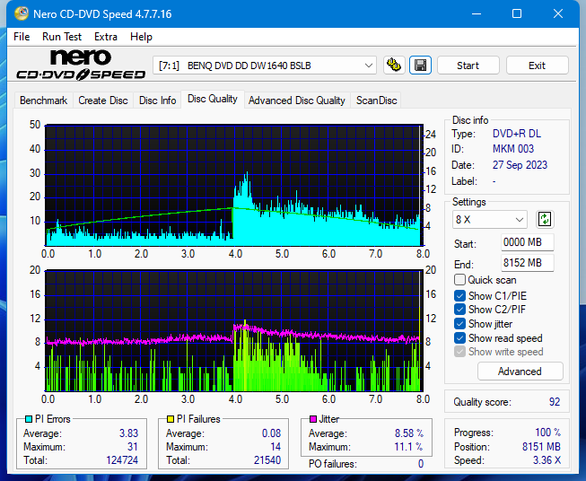Click the Position value 8151 MB
Viewport: 586px width, 481px height.
[541, 447]
